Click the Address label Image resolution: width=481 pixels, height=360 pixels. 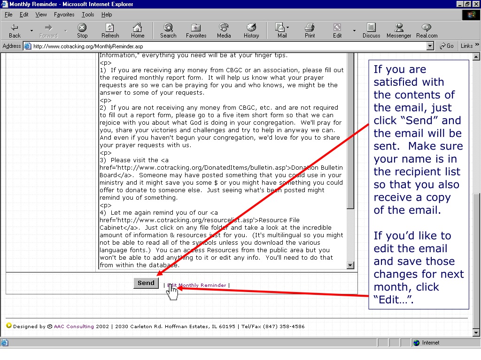pyautogui.click(x=11, y=46)
